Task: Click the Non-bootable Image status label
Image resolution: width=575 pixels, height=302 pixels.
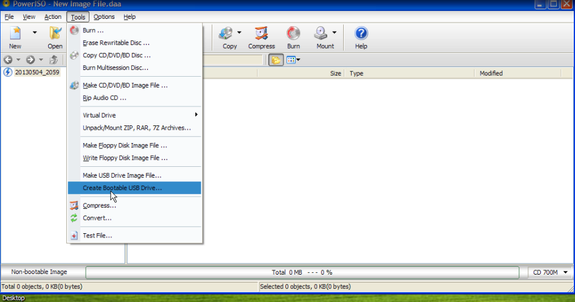Action: (39, 272)
